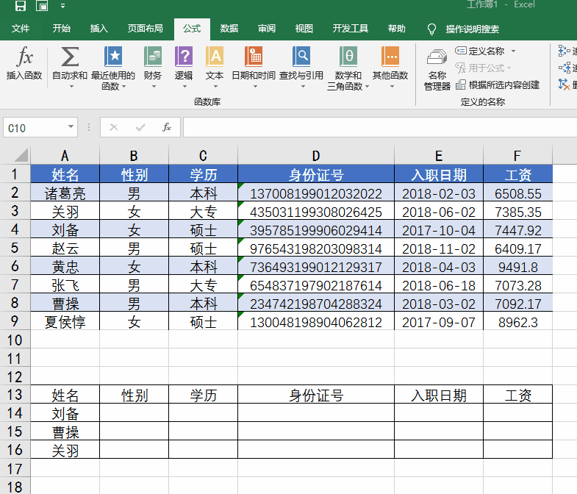This screenshot has width=577, height=494.
Task: Click the remove arrows icon at ribbon edge
Action: (564, 85)
